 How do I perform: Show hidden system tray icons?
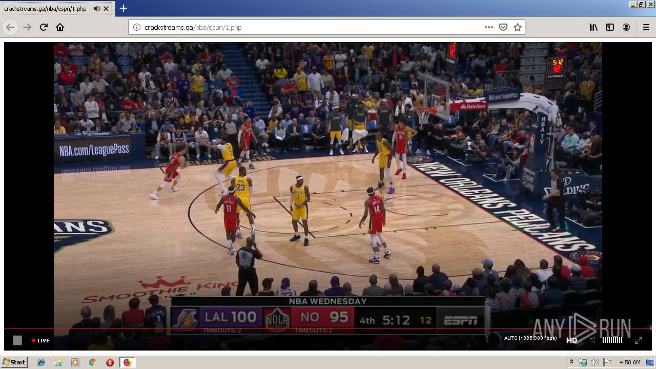point(571,362)
